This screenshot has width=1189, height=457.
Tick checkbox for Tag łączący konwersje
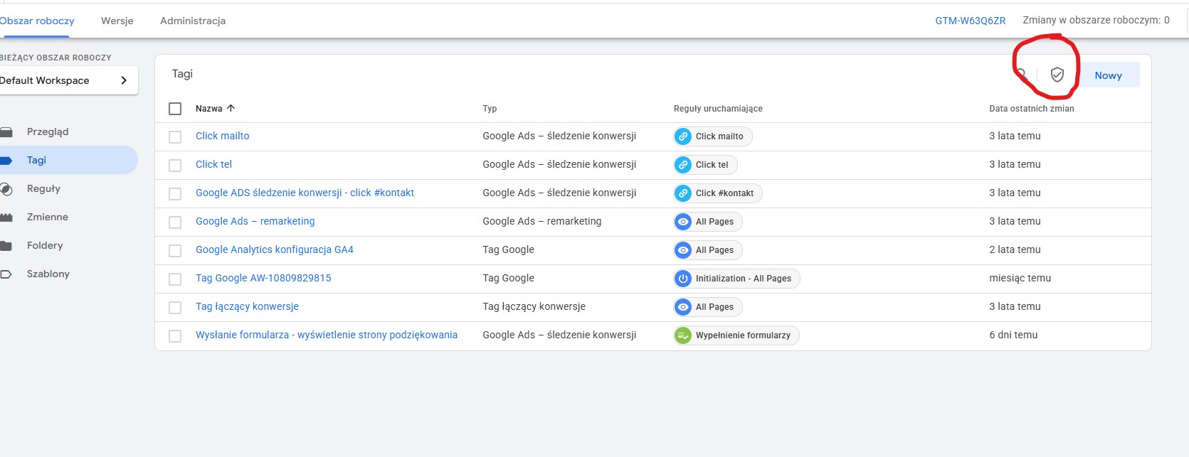click(x=175, y=308)
